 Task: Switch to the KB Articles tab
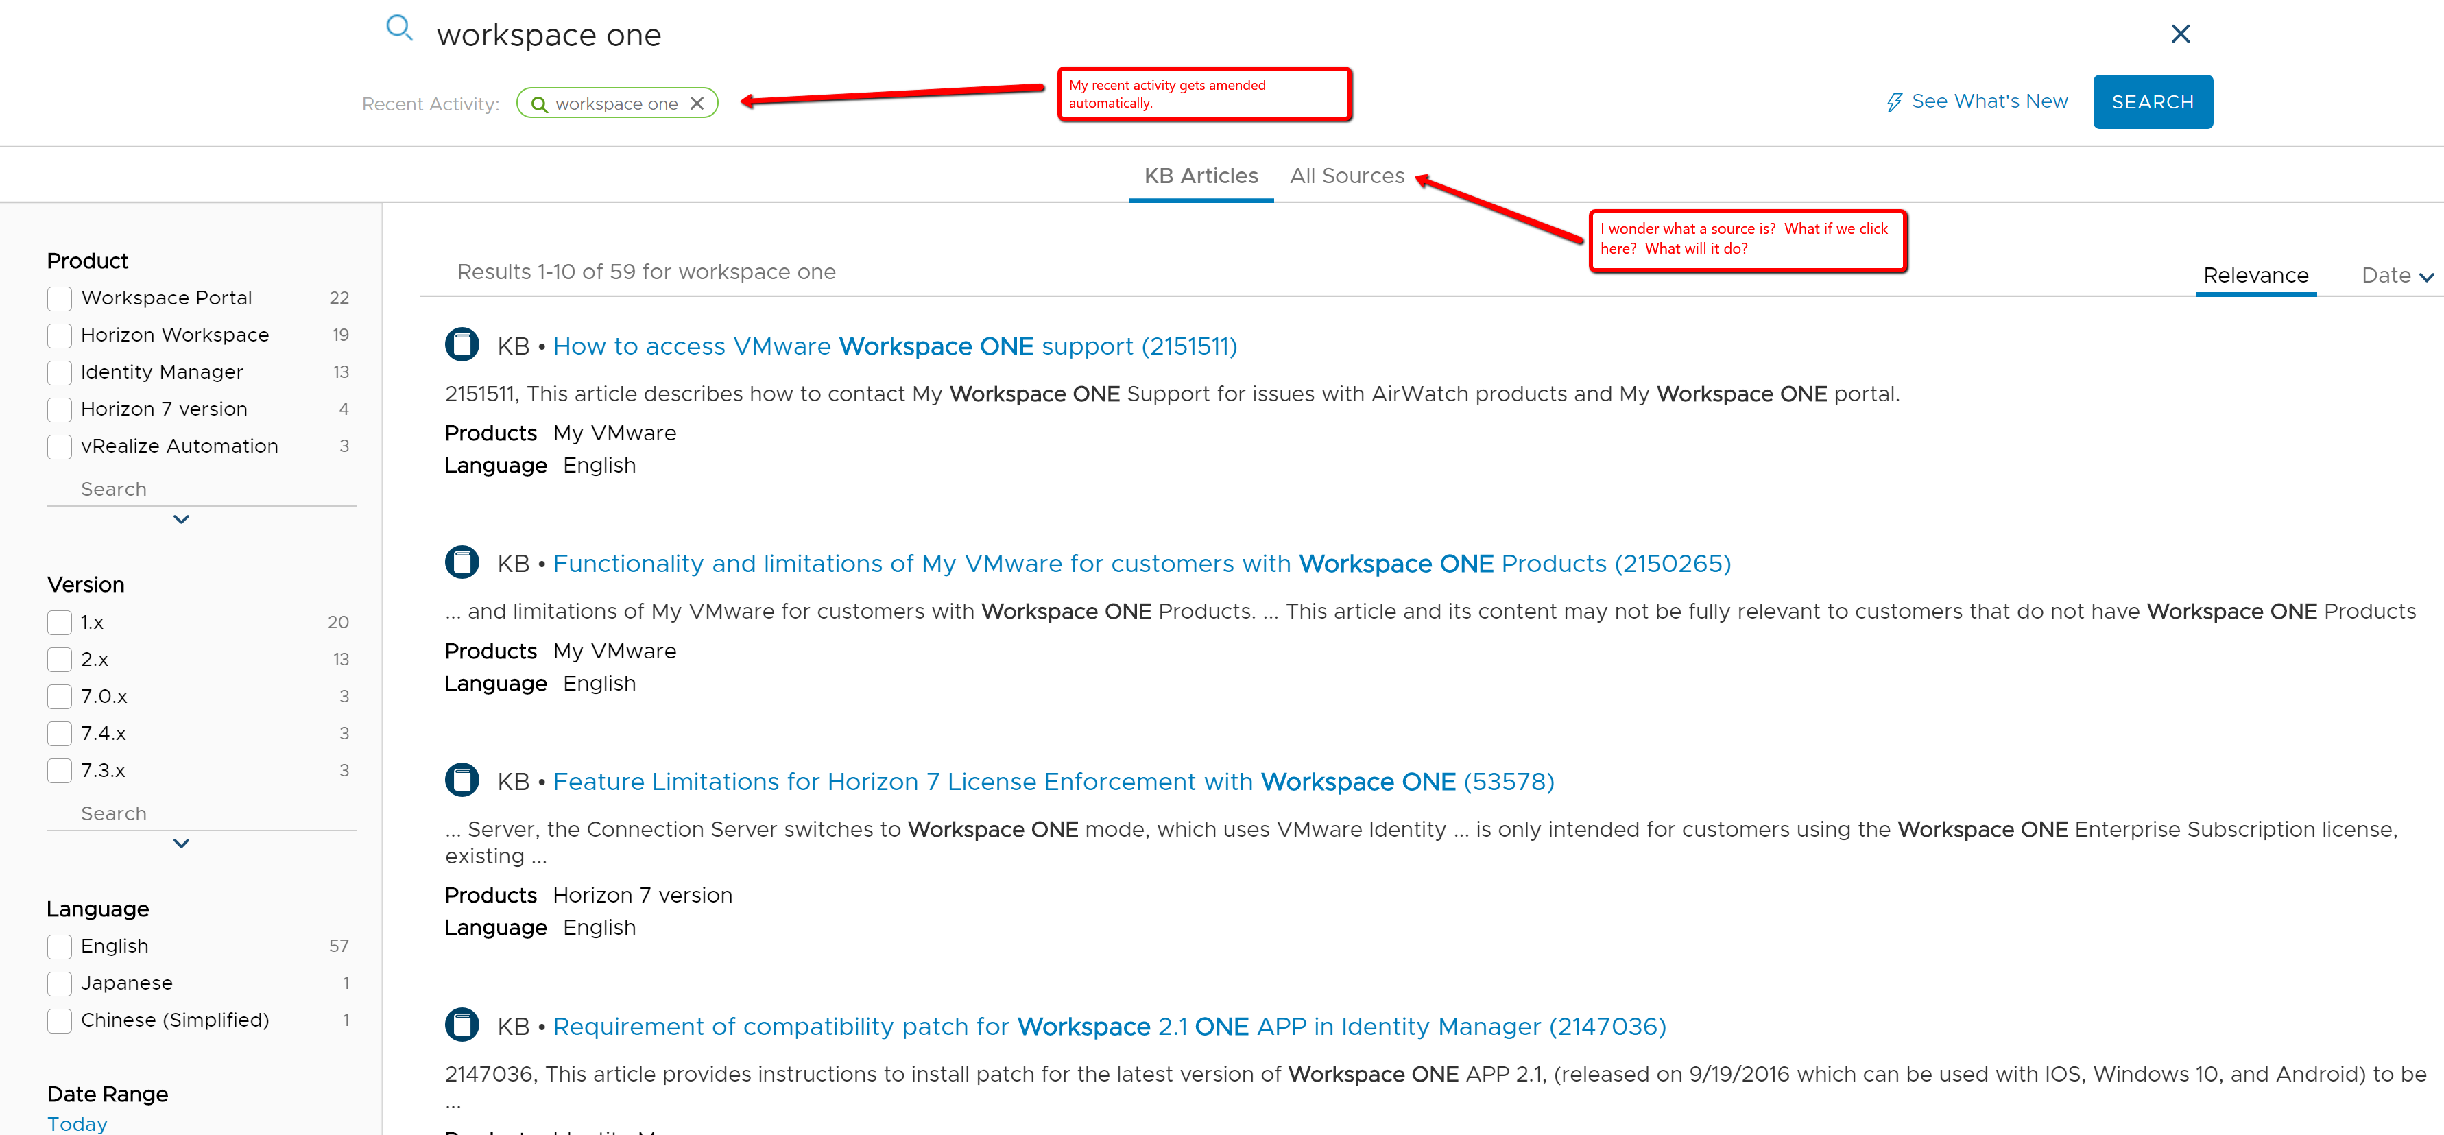pos(1200,176)
